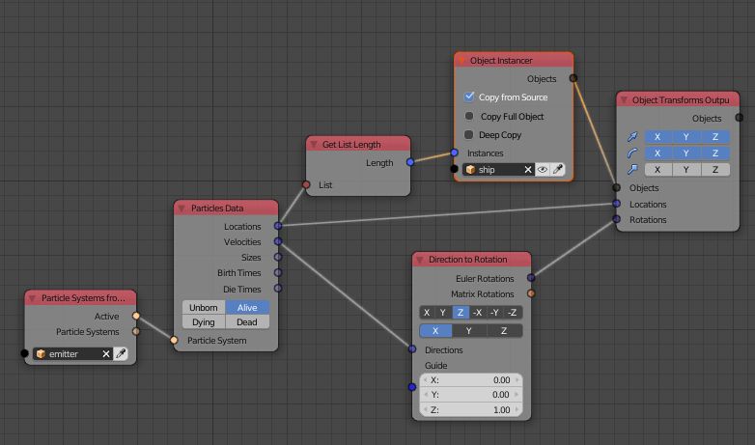Click the emitter object name field

pos(72,354)
